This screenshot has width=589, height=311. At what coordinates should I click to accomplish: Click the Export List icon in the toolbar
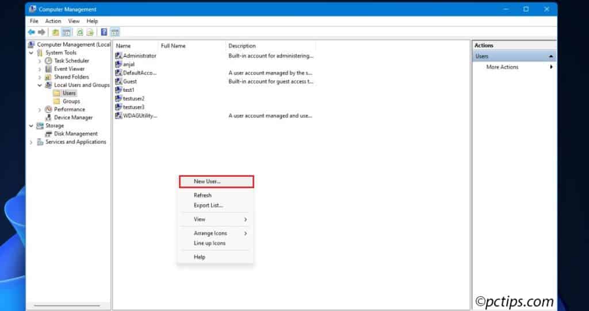point(90,32)
